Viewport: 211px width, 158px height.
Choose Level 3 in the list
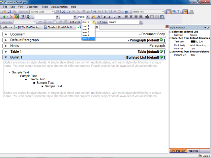click(x=88, y=32)
